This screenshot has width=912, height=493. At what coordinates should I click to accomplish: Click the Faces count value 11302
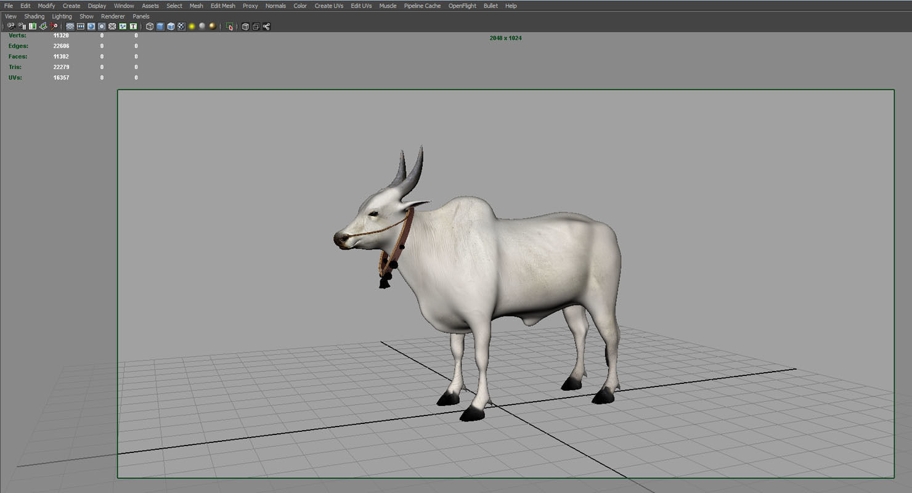[61, 57]
